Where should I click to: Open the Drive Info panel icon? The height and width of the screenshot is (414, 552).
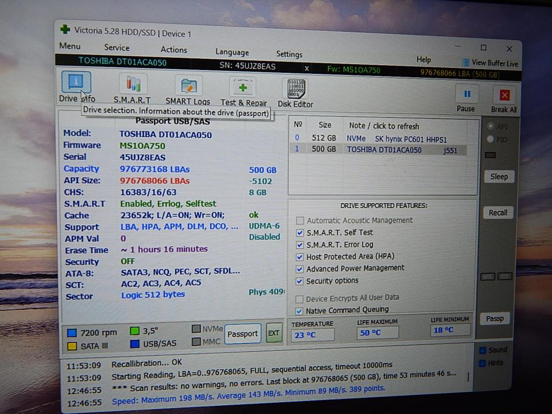tap(77, 82)
